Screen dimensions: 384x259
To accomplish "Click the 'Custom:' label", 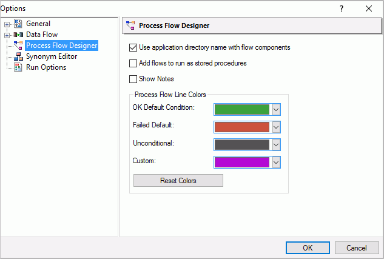I will 144,161.
